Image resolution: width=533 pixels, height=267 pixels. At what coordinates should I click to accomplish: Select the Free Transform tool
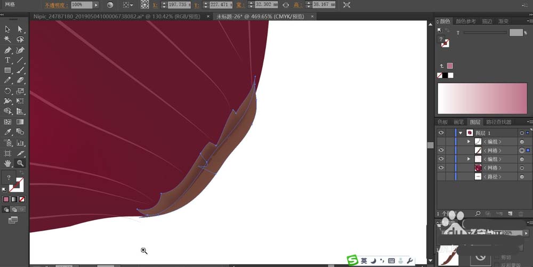click(20, 101)
